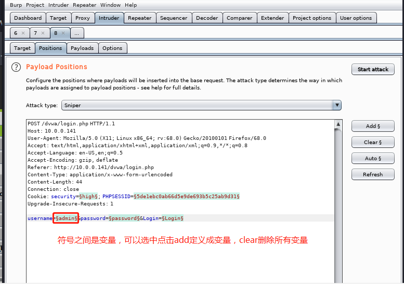Click the Add § button

(373, 126)
